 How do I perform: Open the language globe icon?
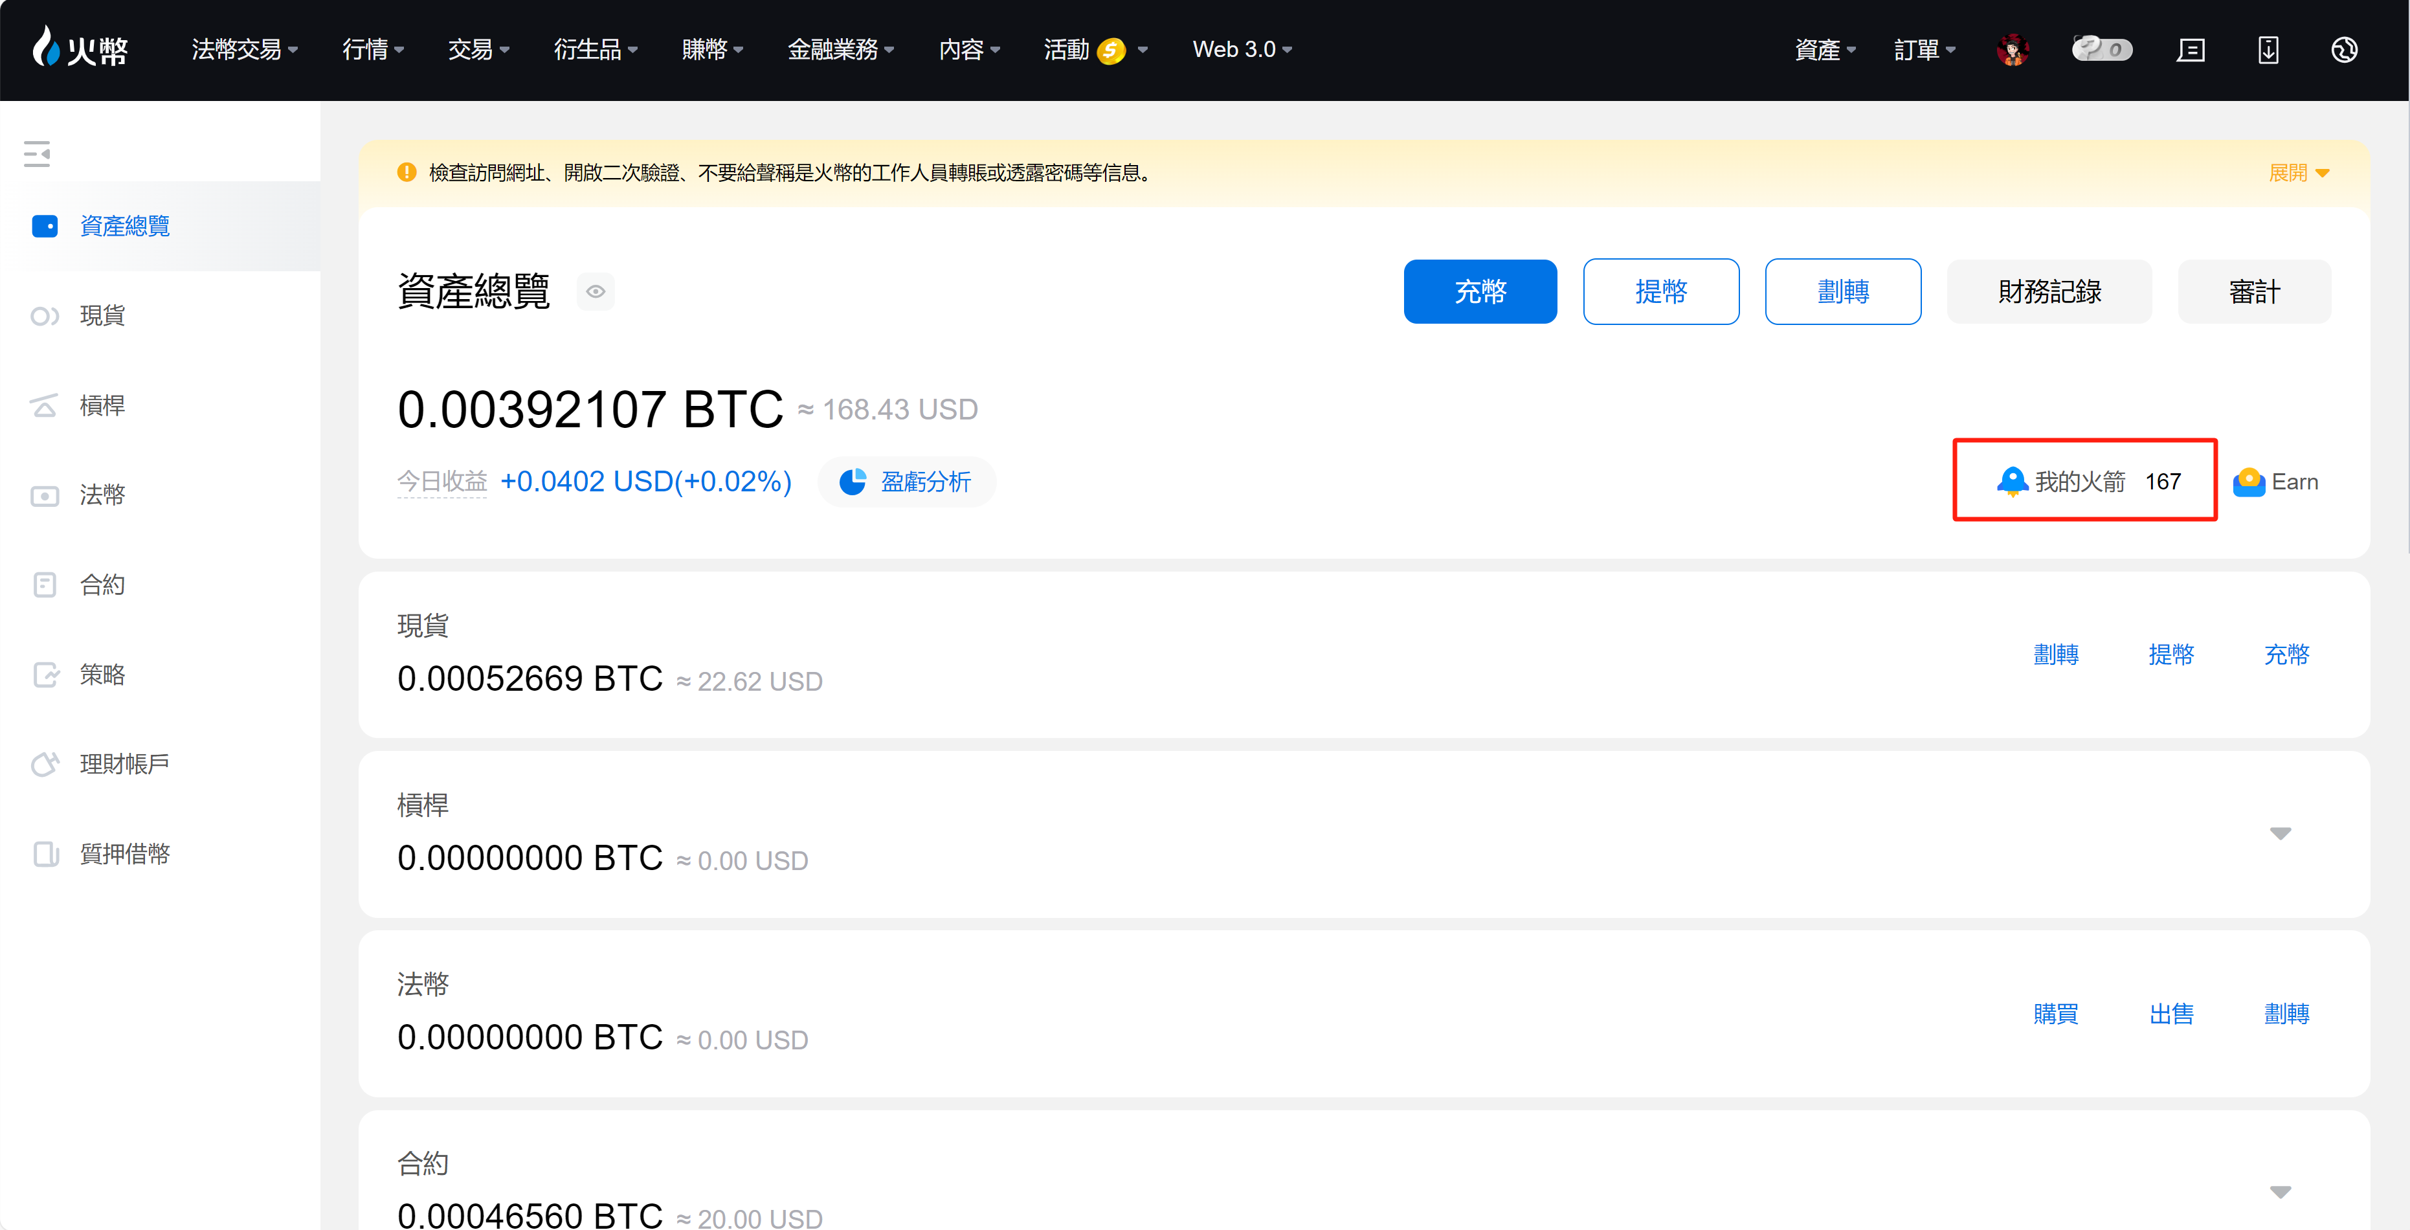tap(2343, 50)
